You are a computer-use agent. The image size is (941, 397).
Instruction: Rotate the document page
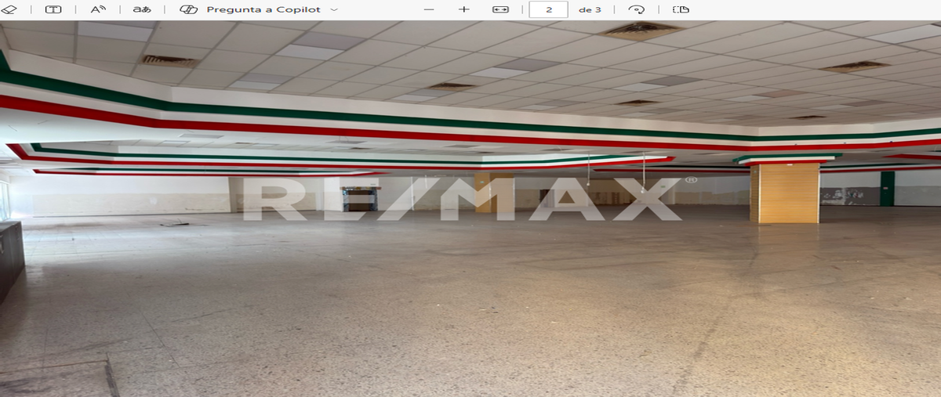click(x=638, y=9)
